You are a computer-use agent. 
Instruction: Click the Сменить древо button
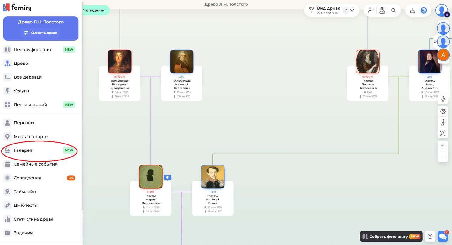point(41,33)
